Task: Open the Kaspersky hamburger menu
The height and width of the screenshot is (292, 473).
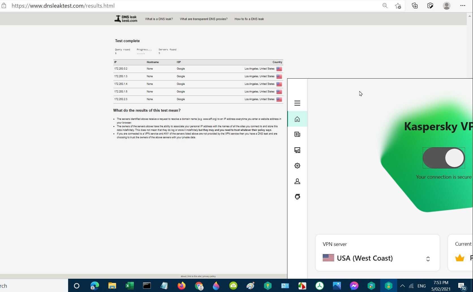Action: (x=297, y=103)
